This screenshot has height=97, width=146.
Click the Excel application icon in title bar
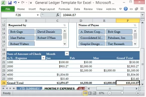coord(3,3)
